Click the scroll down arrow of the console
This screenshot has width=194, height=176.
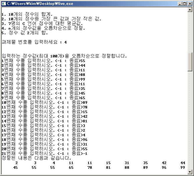tap(190, 172)
